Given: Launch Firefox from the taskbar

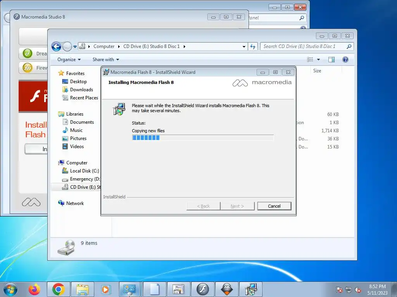Looking at the screenshot, I should tap(35, 289).
